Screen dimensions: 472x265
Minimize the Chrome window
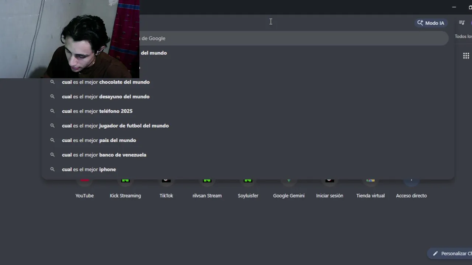[454, 7]
